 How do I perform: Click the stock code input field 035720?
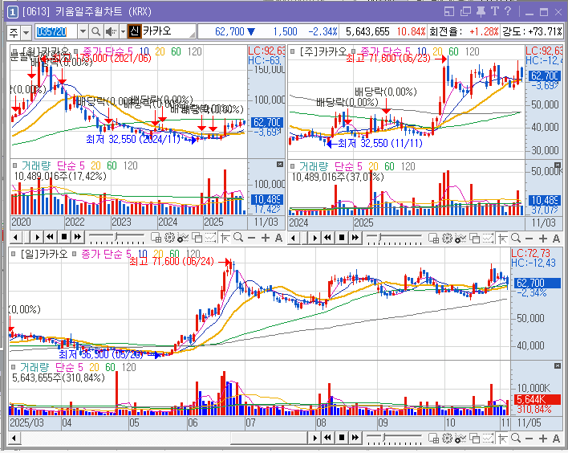pos(56,32)
